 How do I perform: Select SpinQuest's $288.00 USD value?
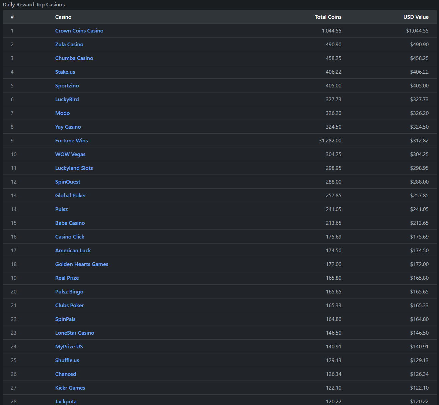point(419,182)
